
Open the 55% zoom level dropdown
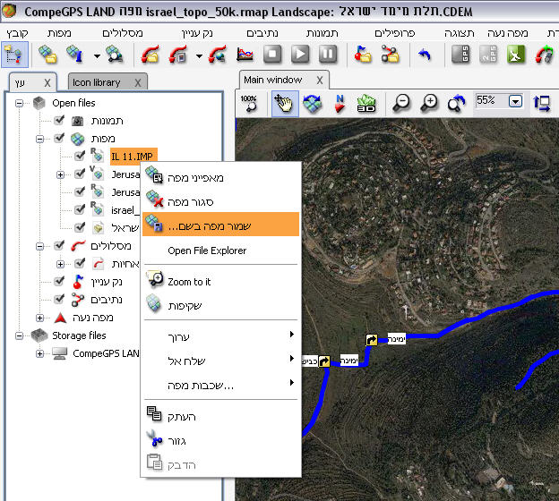coord(514,101)
